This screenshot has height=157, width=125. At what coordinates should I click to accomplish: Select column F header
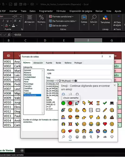tap(88, 40)
